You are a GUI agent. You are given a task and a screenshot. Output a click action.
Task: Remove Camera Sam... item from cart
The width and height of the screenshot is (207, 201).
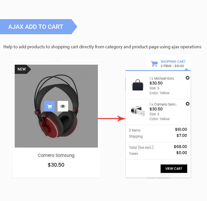click(x=188, y=104)
